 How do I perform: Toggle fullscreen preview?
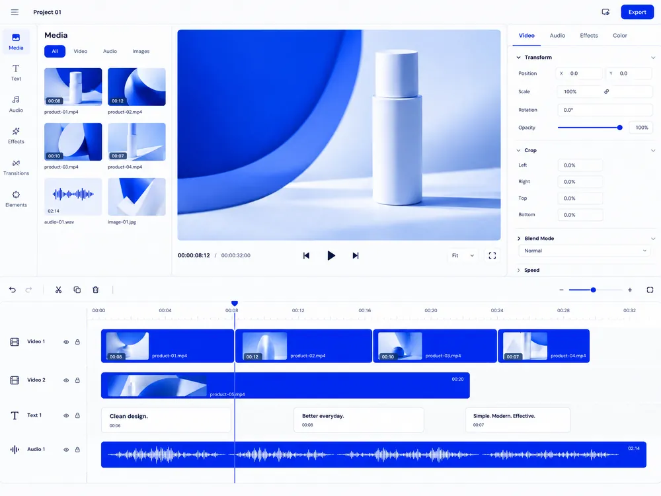point(492,255)
